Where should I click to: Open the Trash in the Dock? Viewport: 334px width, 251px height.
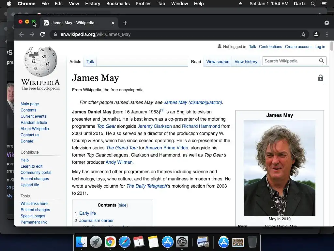(252, 242)
